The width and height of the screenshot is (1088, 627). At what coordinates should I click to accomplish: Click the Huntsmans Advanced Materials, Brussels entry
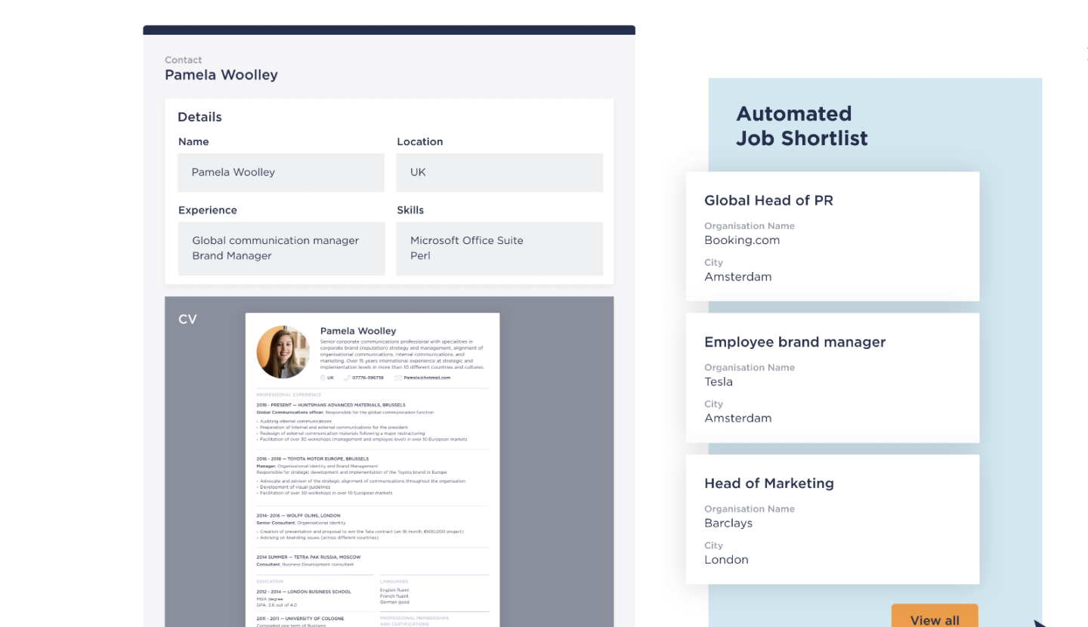point(331,405)
